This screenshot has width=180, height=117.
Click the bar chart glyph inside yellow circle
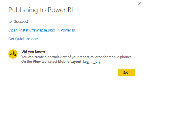(x=12, y=53)
